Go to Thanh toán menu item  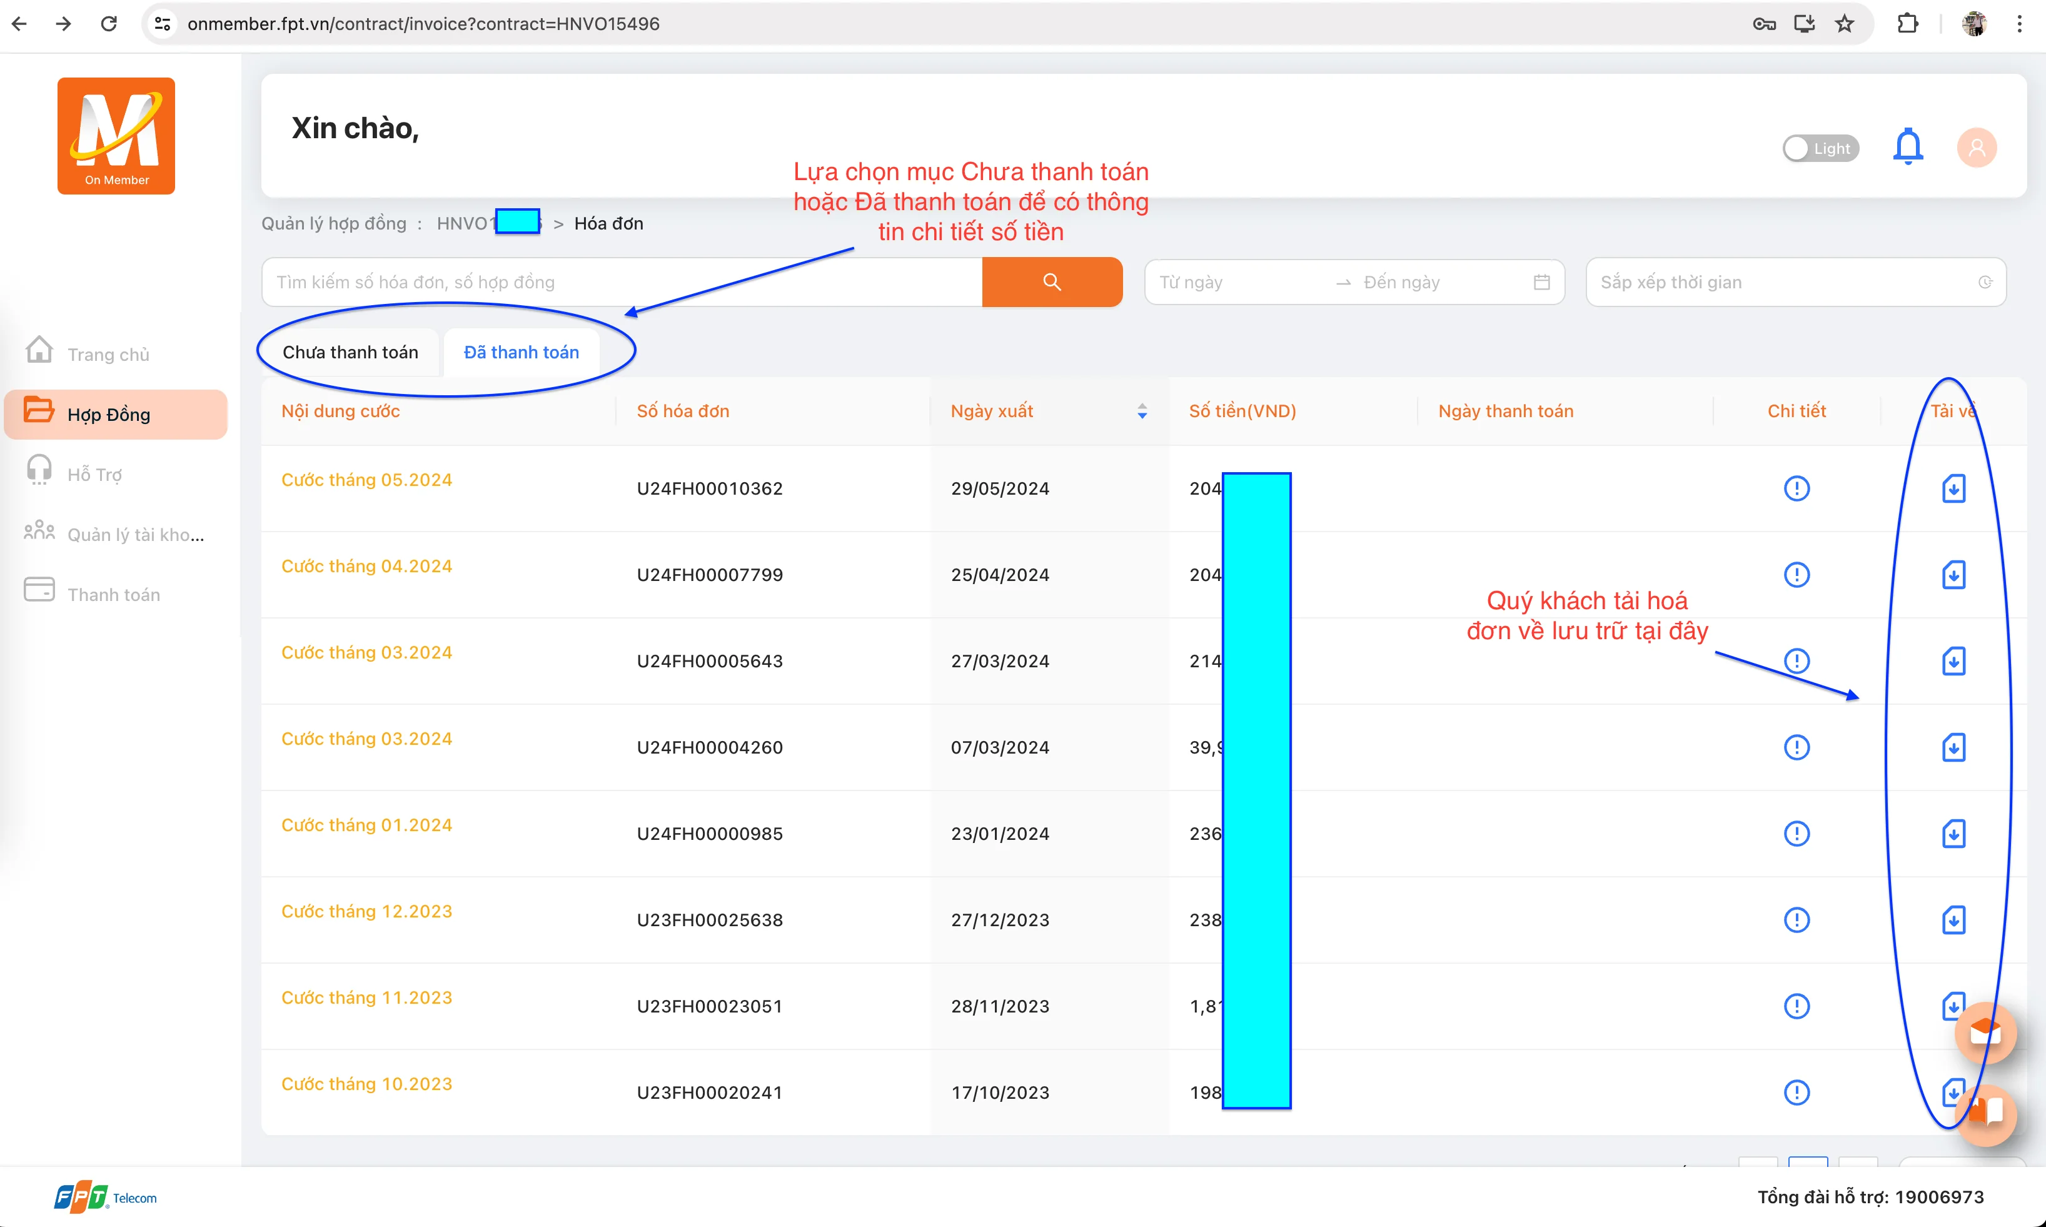113,595
